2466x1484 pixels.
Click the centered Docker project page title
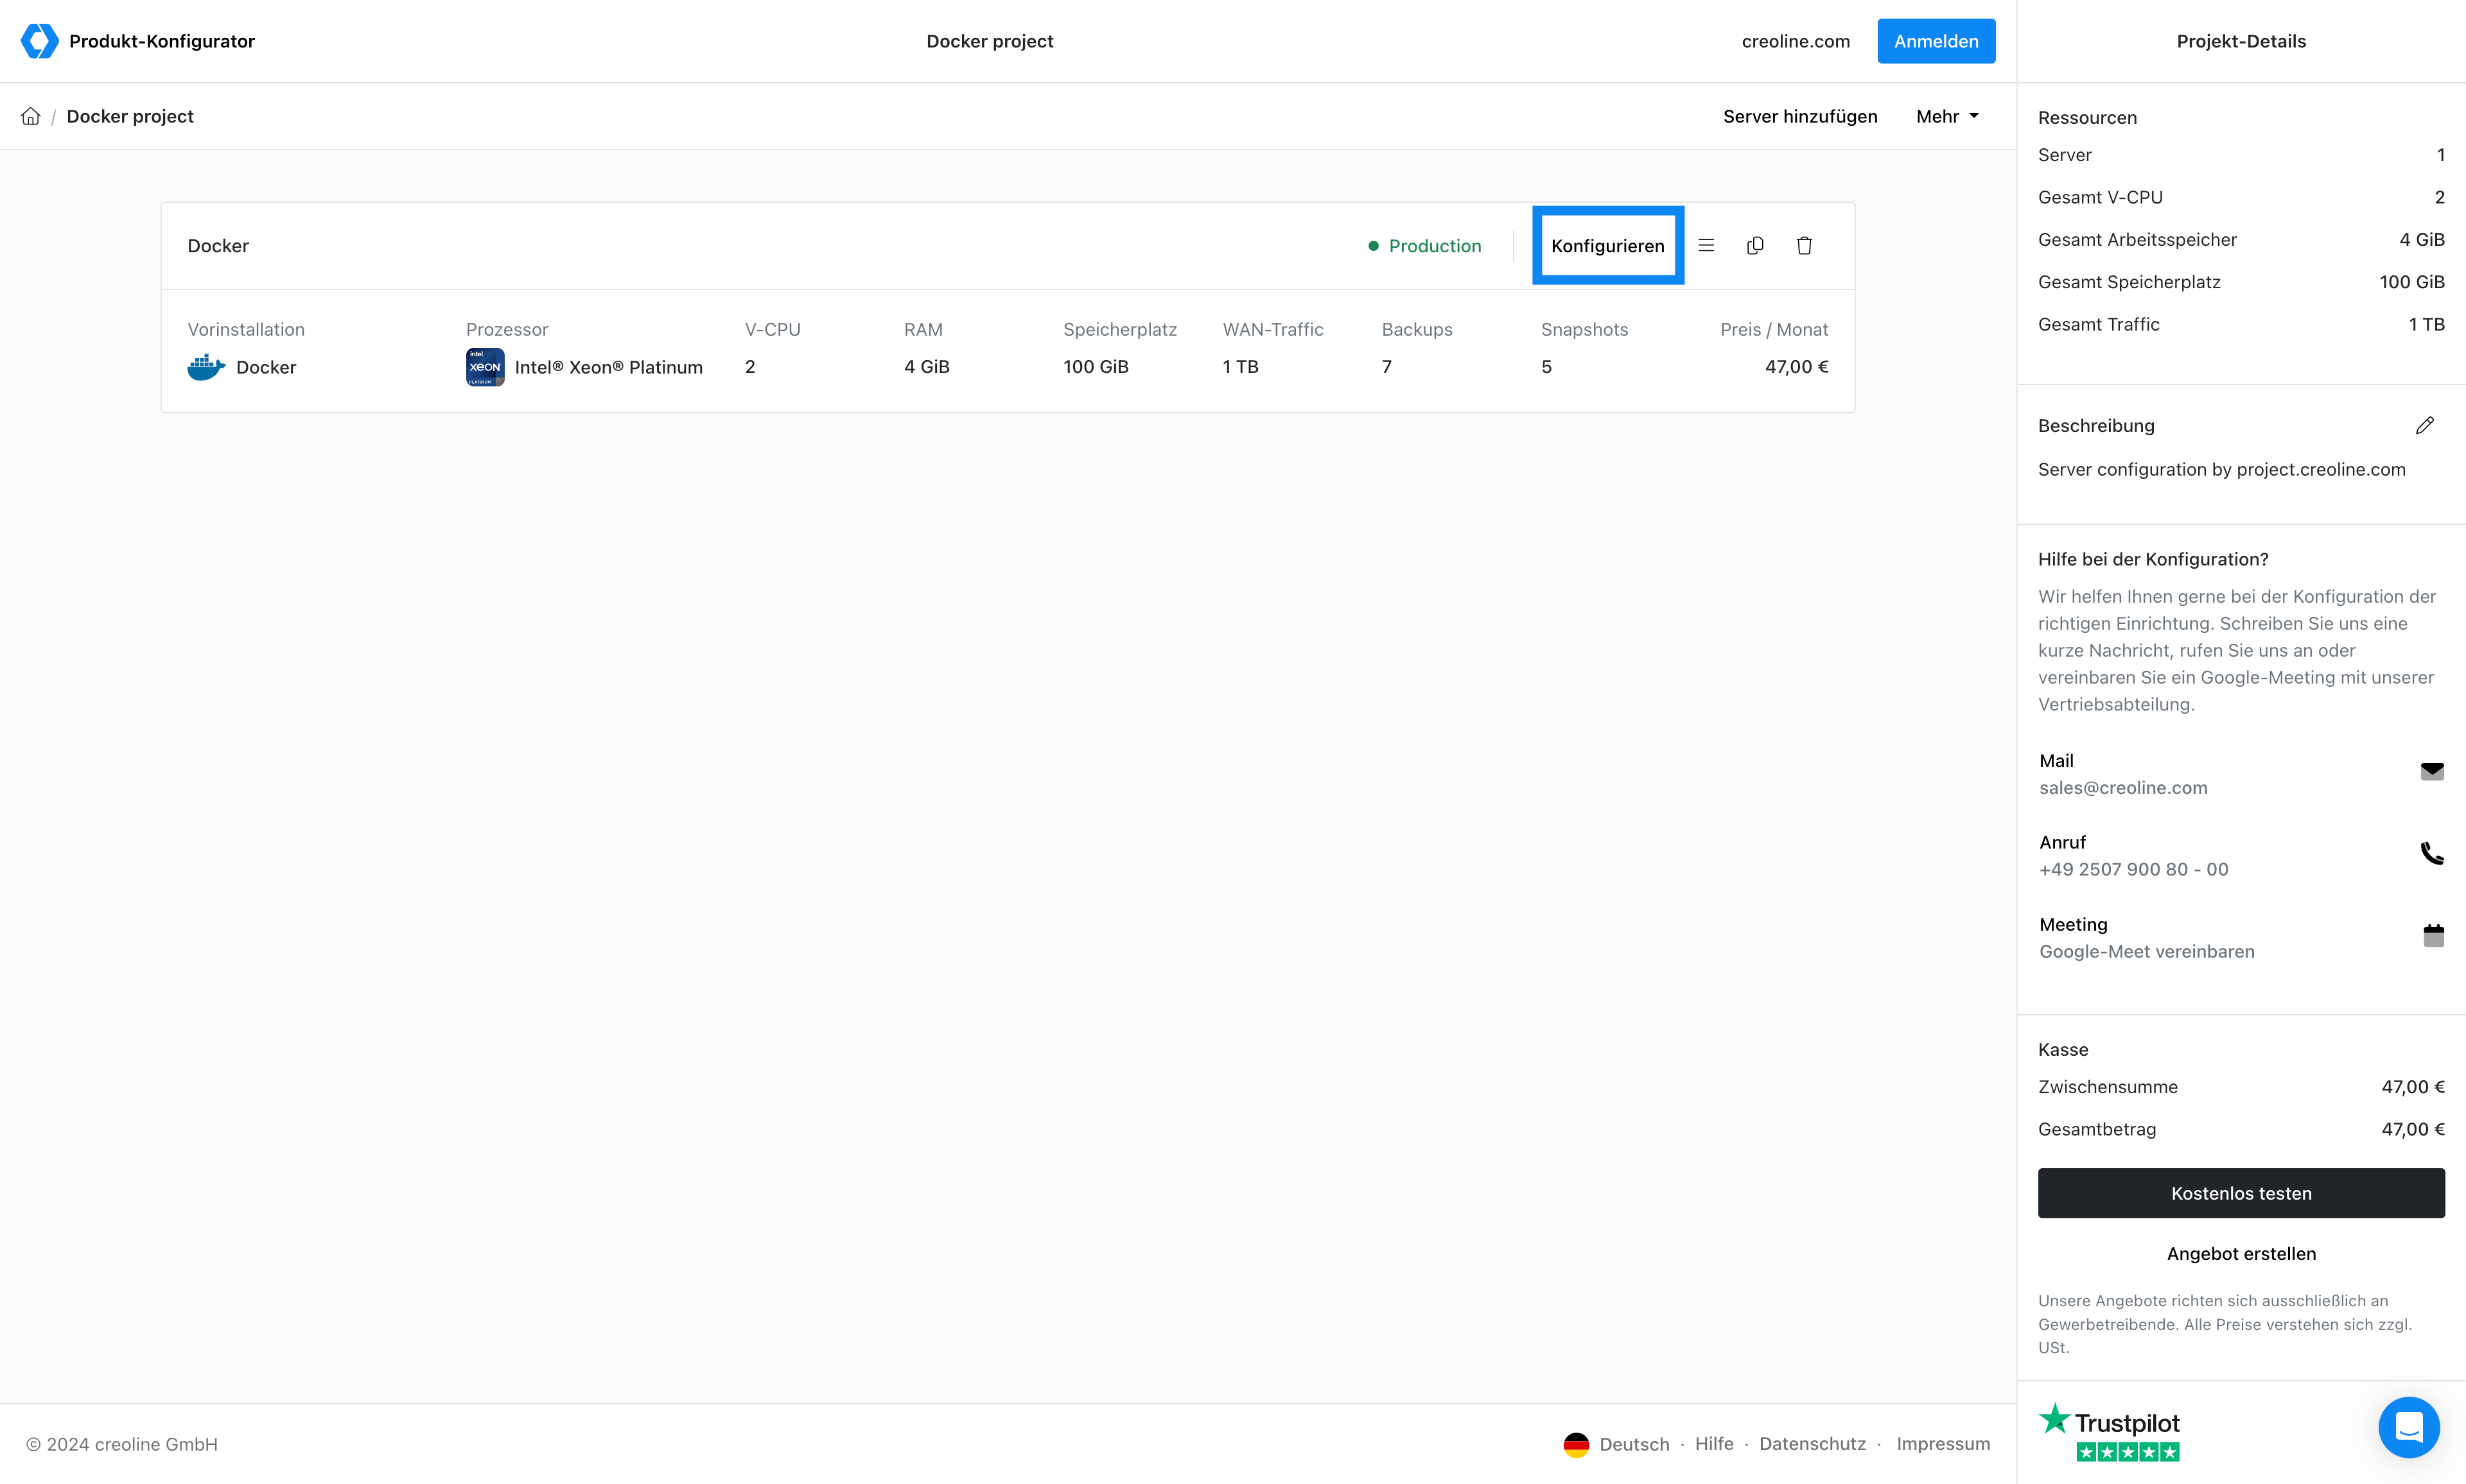pyautogui.click(x=990, y=41)
